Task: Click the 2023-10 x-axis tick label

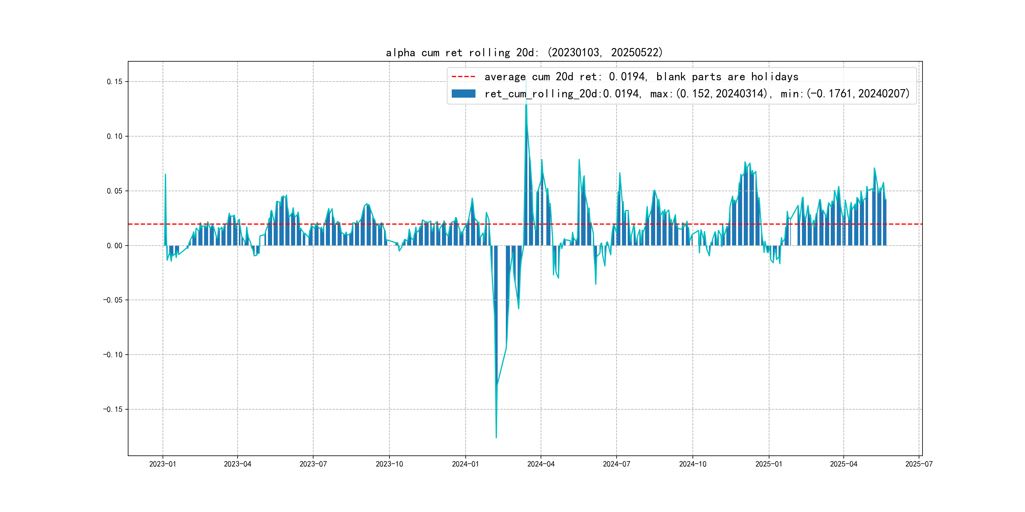Action: point(389,464)
